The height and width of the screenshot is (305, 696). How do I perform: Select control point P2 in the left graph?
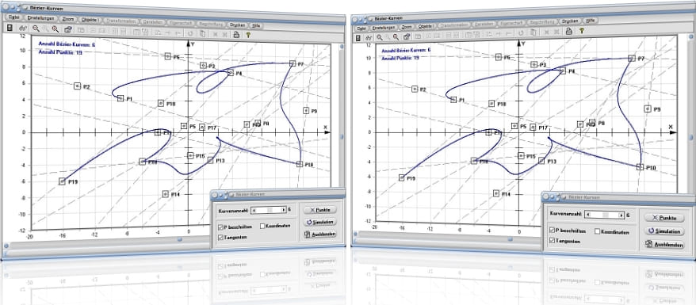click(77, 86)
